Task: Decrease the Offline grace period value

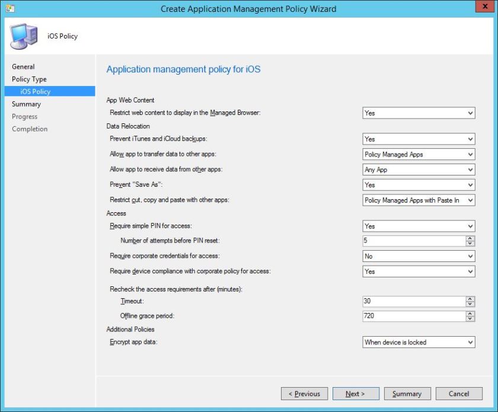Action: pos(470,318)
